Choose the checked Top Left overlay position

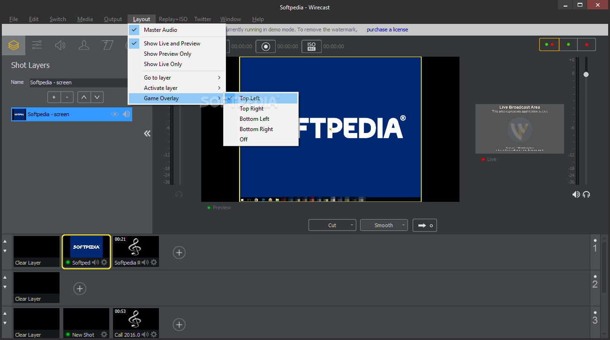click(x=261, y=98)
